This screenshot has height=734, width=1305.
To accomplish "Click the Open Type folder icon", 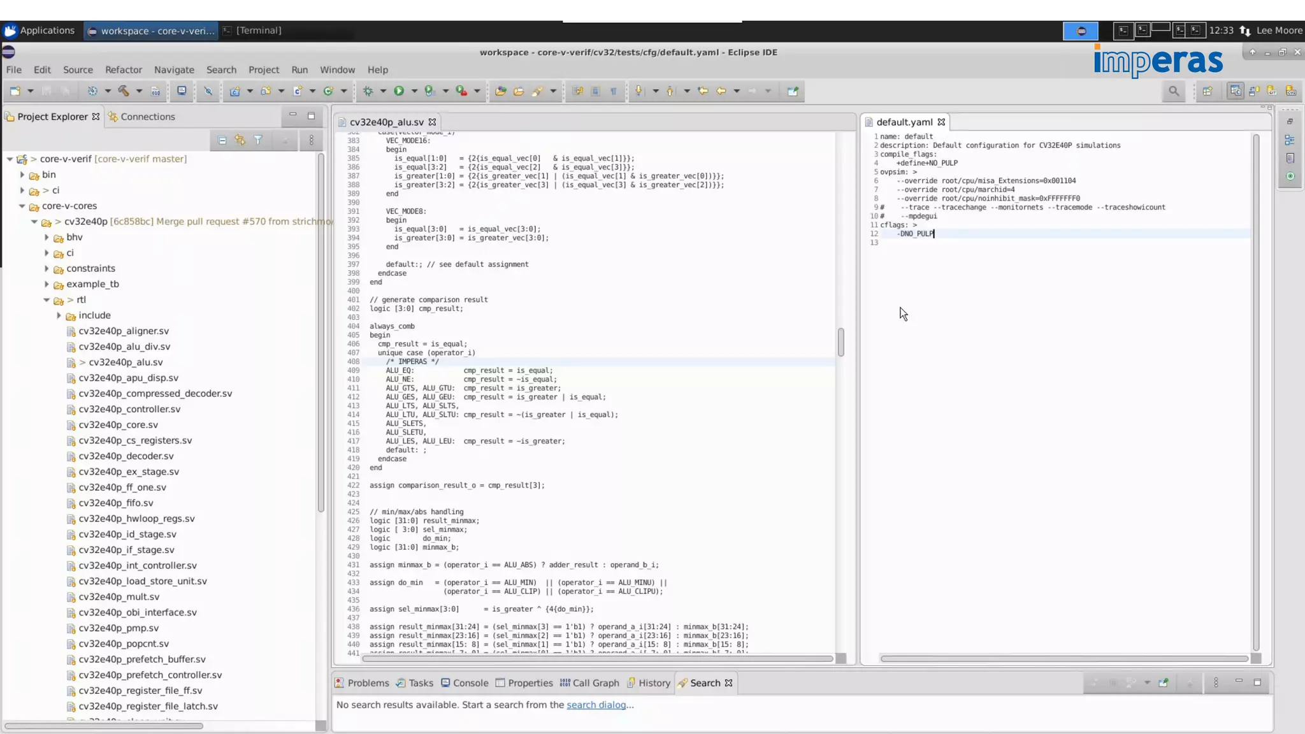I will [501, 91].
